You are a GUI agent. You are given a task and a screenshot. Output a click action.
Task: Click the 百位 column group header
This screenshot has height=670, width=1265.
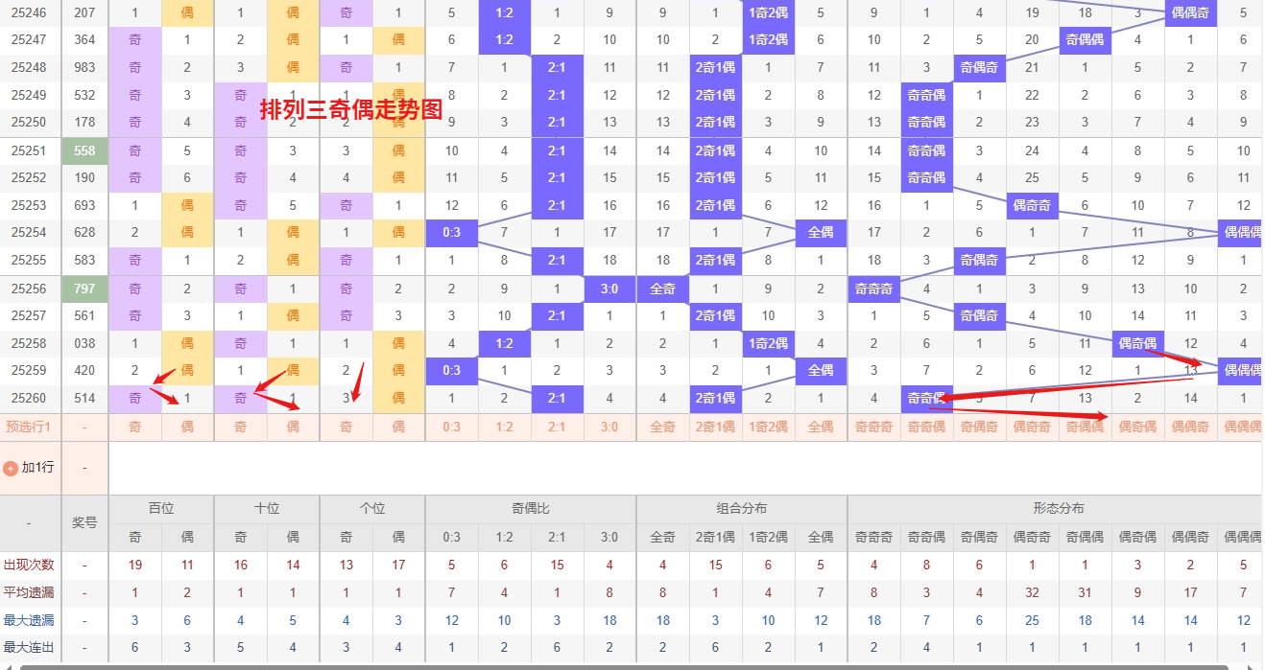coord(161,509)
